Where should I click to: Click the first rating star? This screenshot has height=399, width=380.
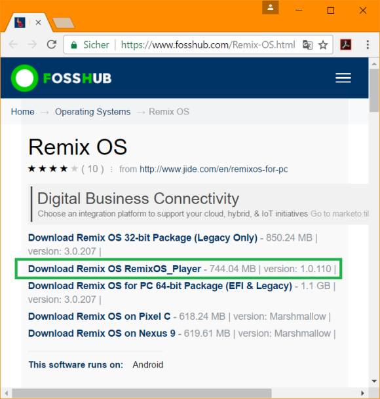31,169
